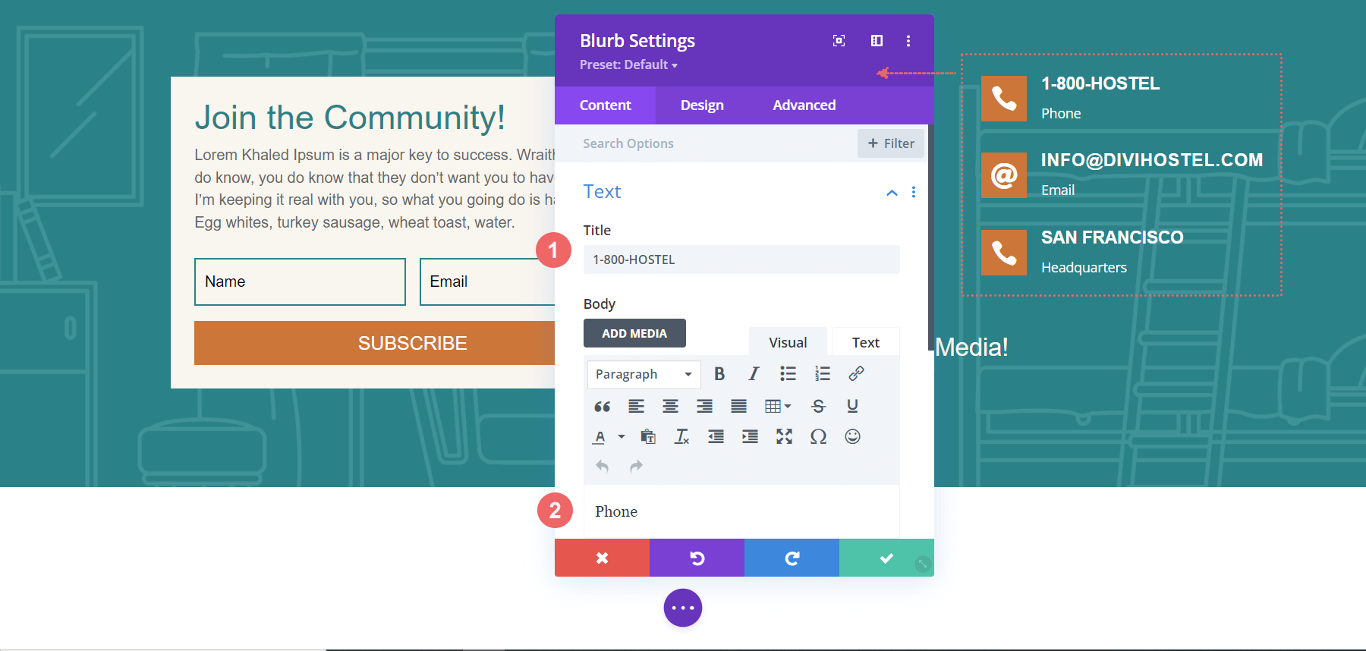Insert a bulleted list
Viewport: 1366px width, 651px height.
pyautogui.click(x=788, y=374)
